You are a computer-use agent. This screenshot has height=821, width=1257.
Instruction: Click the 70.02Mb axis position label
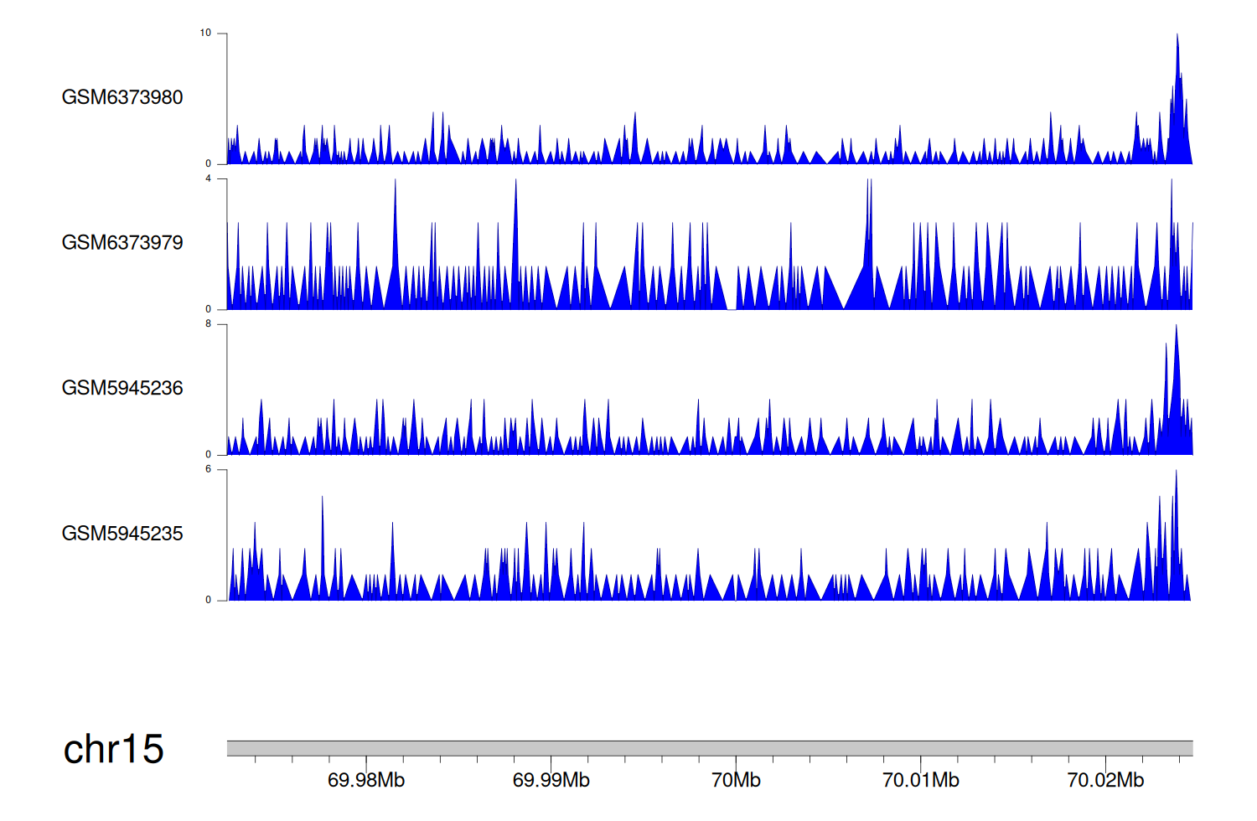click(x=1104, y=780)
